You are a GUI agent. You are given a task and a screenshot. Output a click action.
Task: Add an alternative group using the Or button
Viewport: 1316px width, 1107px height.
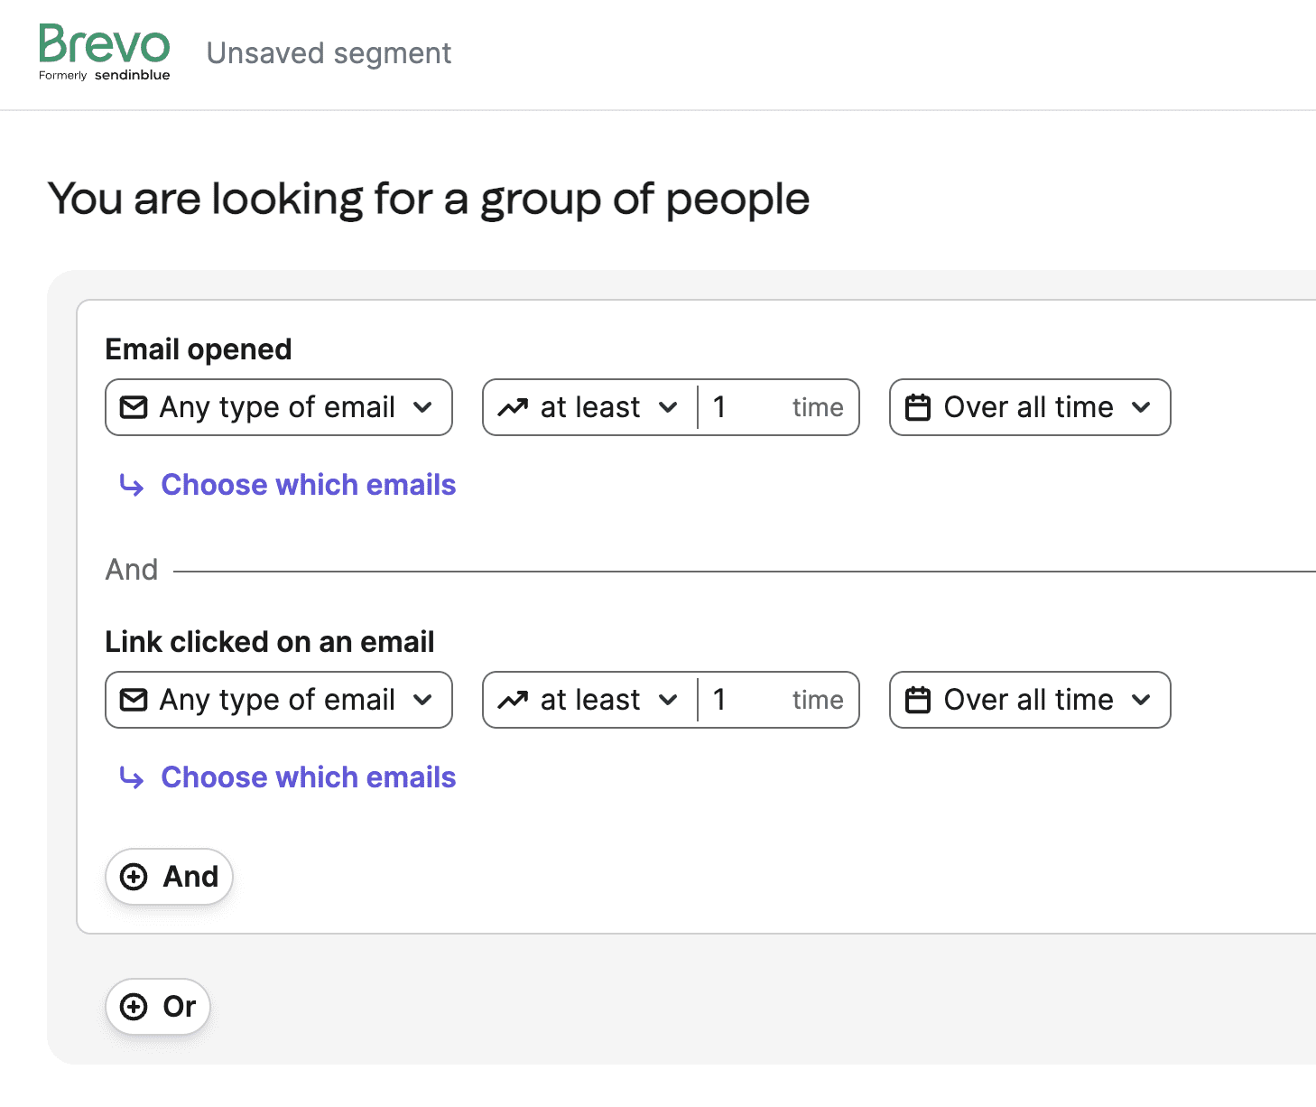[158, 1007]
